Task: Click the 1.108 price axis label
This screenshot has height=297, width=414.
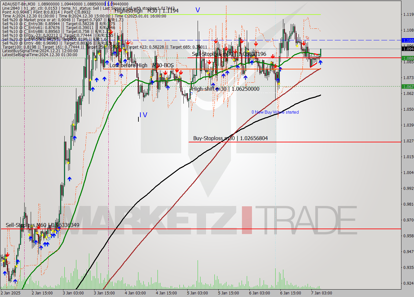Action: tap(408, 30)
